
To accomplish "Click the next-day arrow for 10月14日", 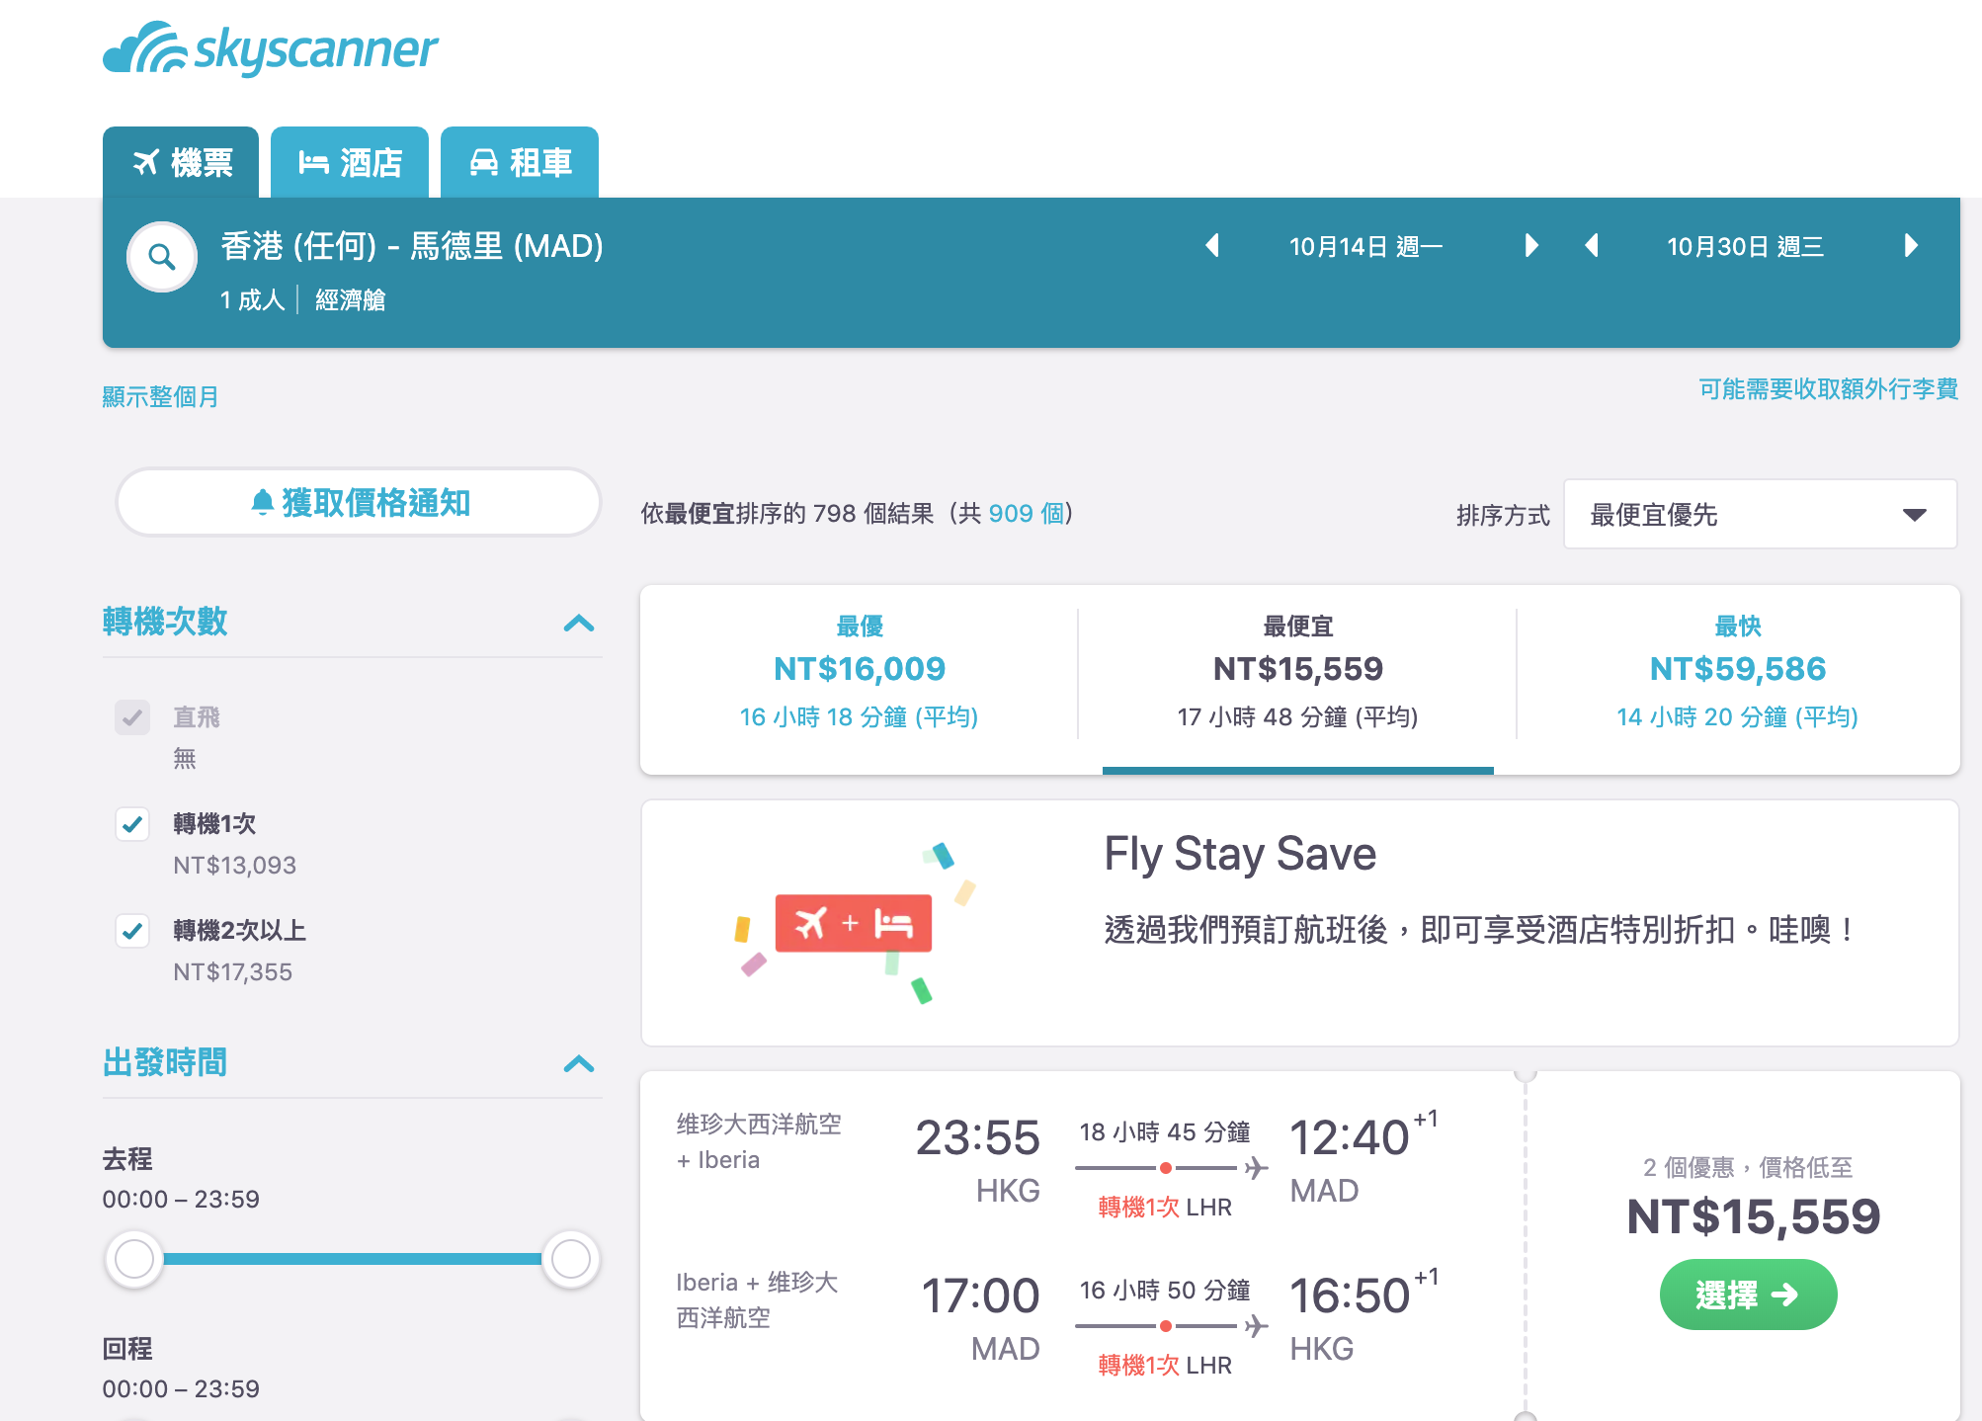I will click(x=1530, y=246).
